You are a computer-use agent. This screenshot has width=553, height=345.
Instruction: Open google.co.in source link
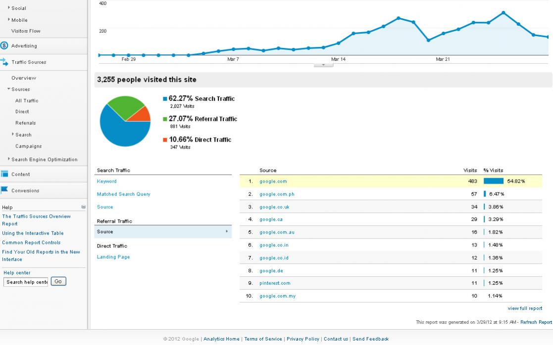pyautogui.click(x=274, y=245)
